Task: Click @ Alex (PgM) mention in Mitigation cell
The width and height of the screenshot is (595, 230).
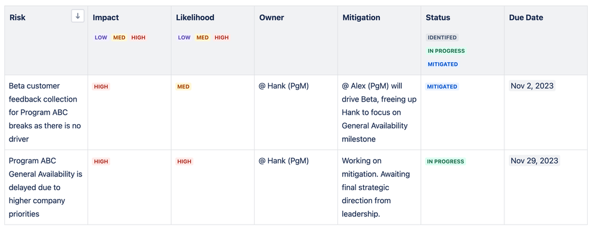Action: [367, 86]
